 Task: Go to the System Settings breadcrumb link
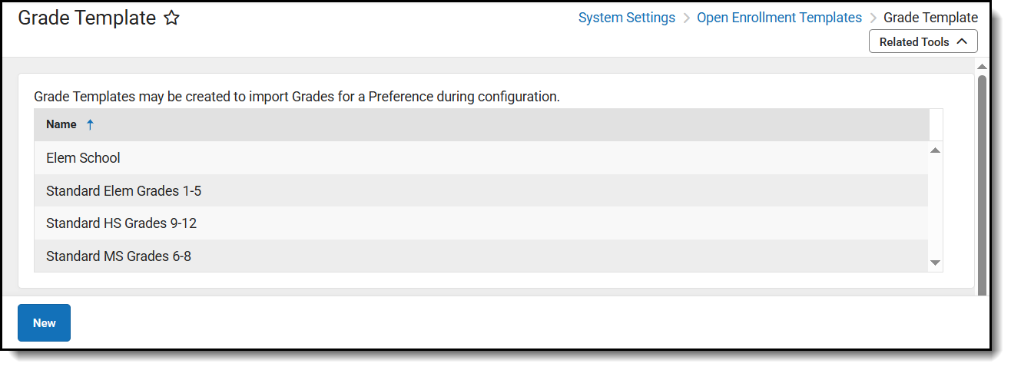click(626, 18)
